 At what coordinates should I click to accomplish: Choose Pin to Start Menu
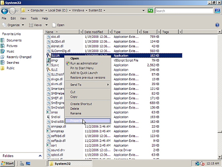[x=88, y=68]
